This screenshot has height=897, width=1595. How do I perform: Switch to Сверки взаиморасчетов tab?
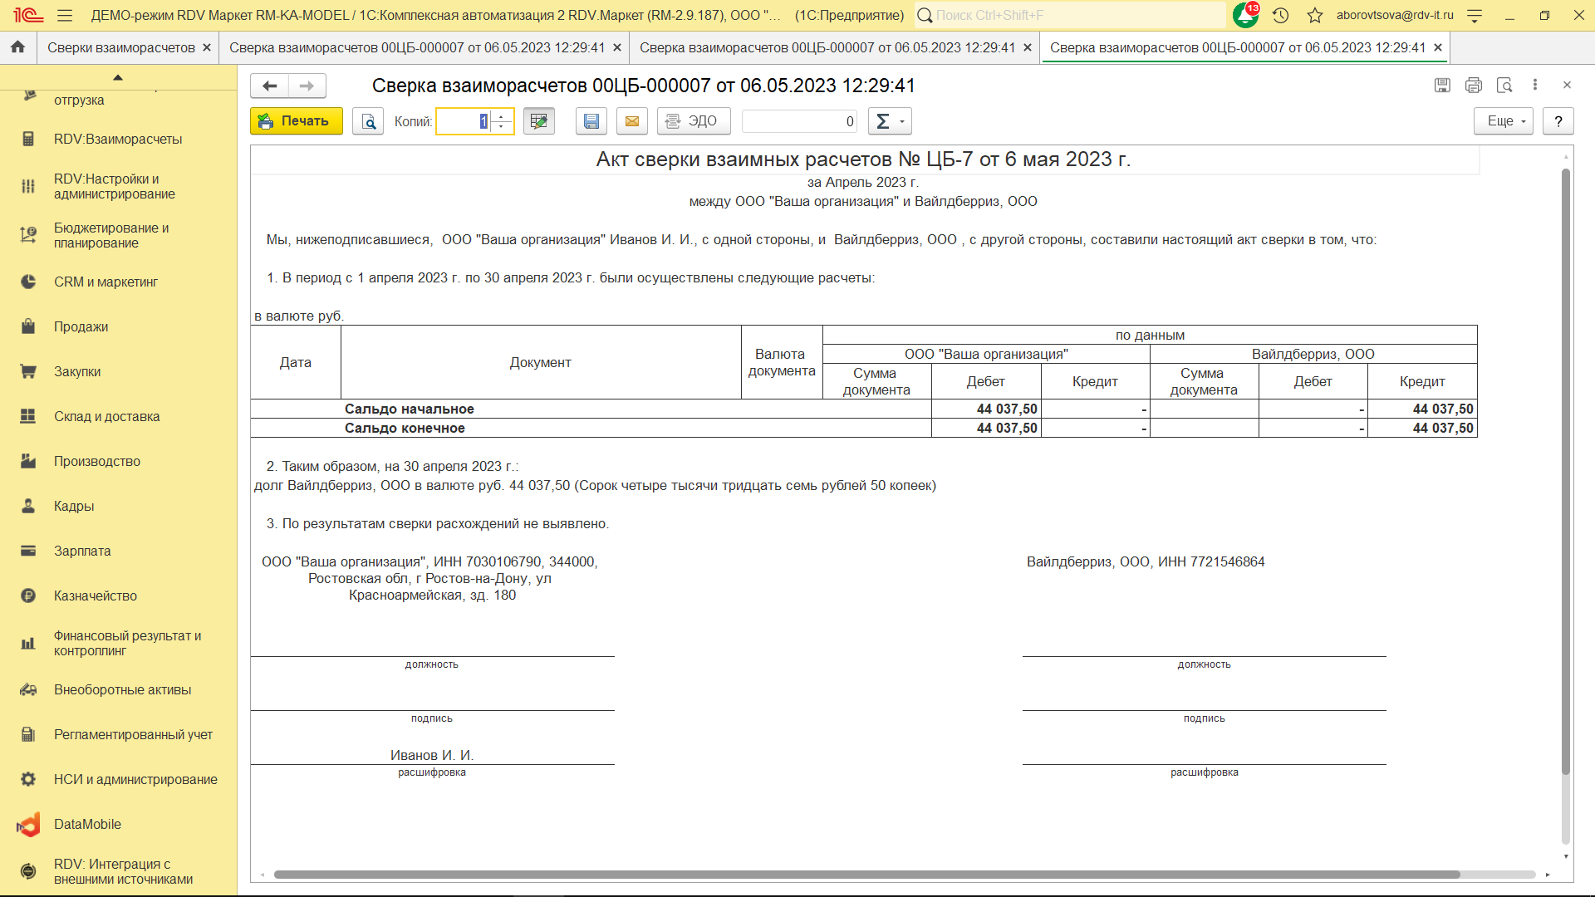[121, 47]
